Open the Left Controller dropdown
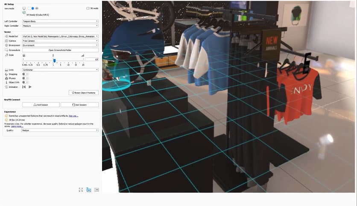The height and width of the screenshot is (206, 357). click(60, 21)
